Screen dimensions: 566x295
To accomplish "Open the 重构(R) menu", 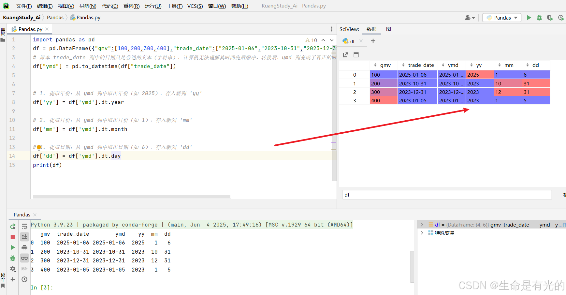I will [132, 6].
